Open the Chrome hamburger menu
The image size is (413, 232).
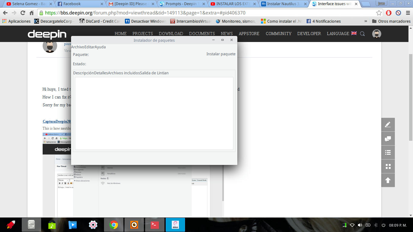pos(408,13)
